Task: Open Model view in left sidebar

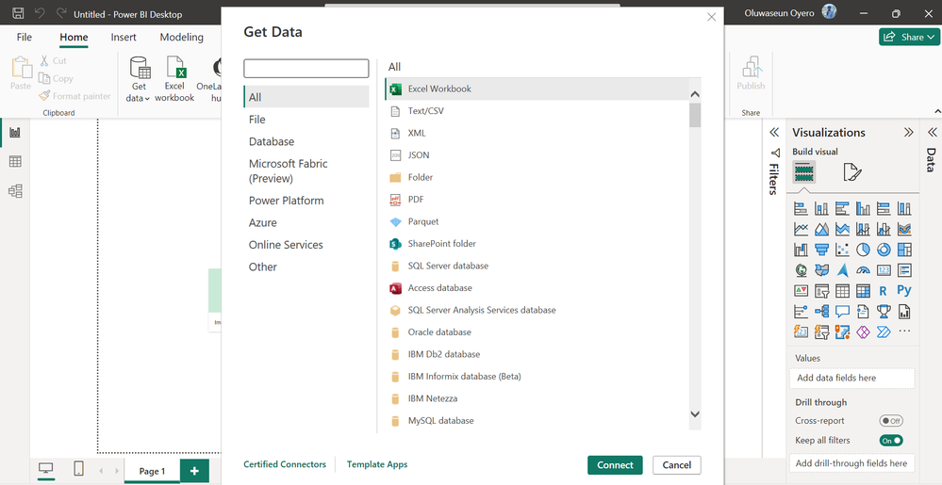Action: pos(15,191)
